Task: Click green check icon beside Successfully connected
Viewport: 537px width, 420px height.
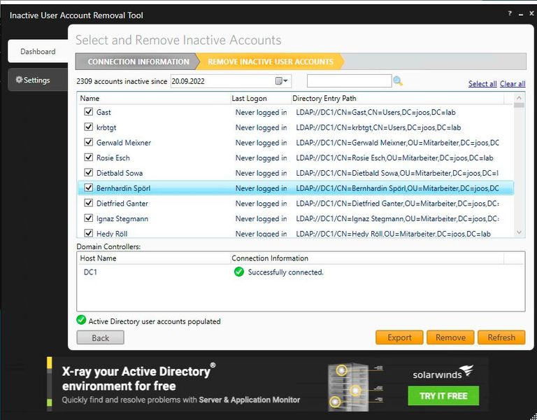Action: [238, 272]
